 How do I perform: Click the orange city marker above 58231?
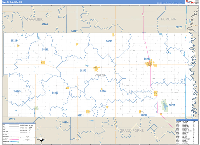(88, 111)
